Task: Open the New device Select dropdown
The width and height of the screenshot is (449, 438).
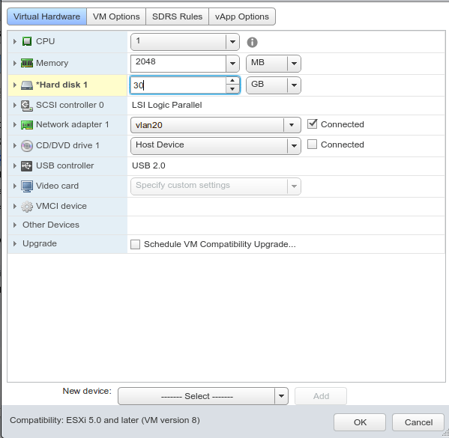Action: pyautogui.click(x=203, y=396)
